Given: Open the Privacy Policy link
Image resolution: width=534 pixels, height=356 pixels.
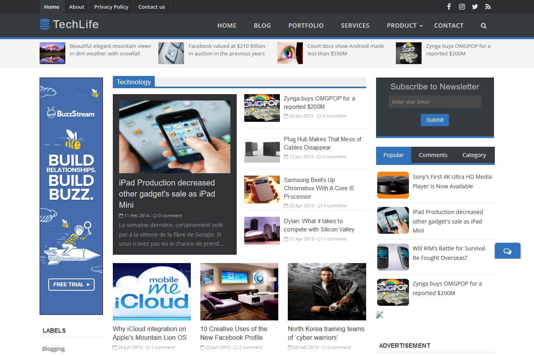Looking at the screenshot, I should point(111,7).
